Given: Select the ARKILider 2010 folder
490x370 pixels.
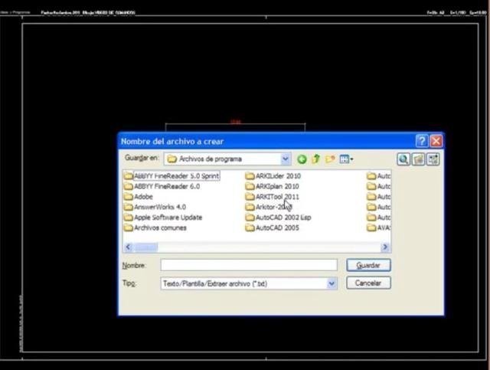Looking at the screenshot, I should point(273,175).
